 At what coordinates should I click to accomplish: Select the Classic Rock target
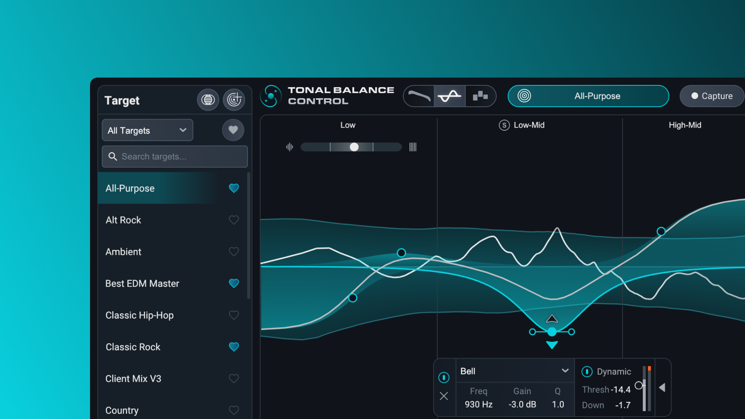point(172,347)
